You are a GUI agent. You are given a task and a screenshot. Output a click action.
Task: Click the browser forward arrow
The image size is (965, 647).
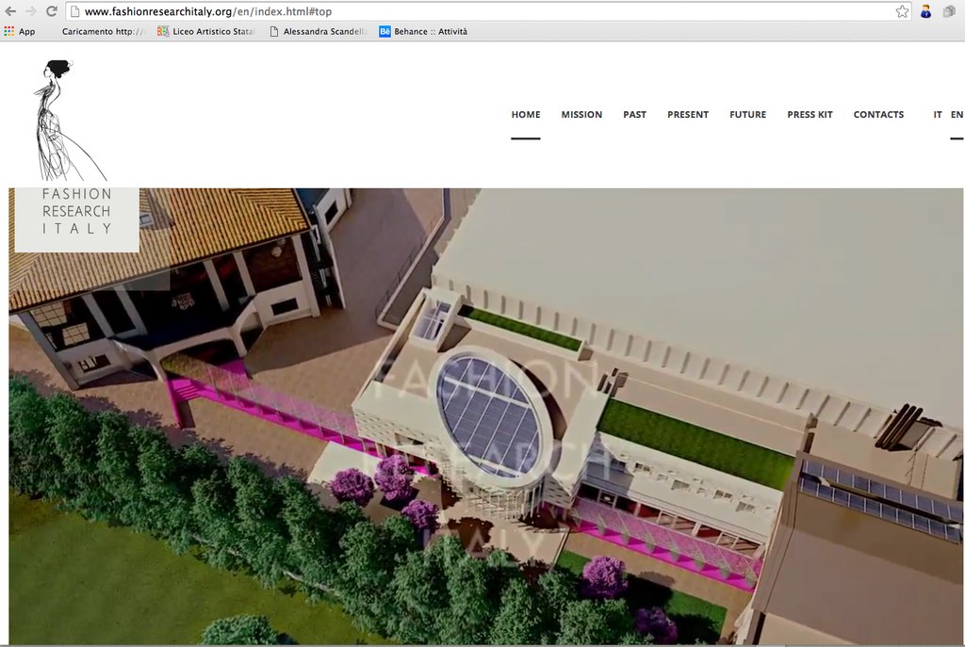tap(30, 11)
